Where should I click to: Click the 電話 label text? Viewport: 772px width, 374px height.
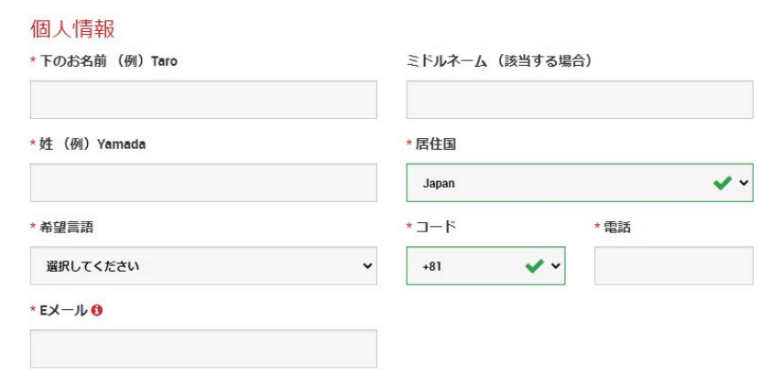[x=617, y=227]
